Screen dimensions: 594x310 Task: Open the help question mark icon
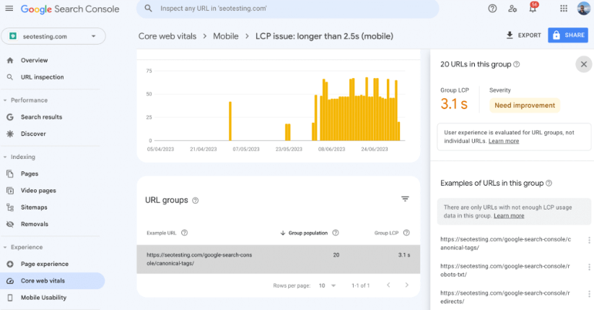pyautogui.click(x=492, y=9)
